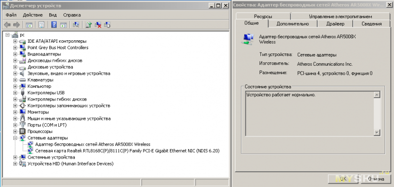
Task: Disable device toolbar icon with down arrow
Action: (107, 25)
